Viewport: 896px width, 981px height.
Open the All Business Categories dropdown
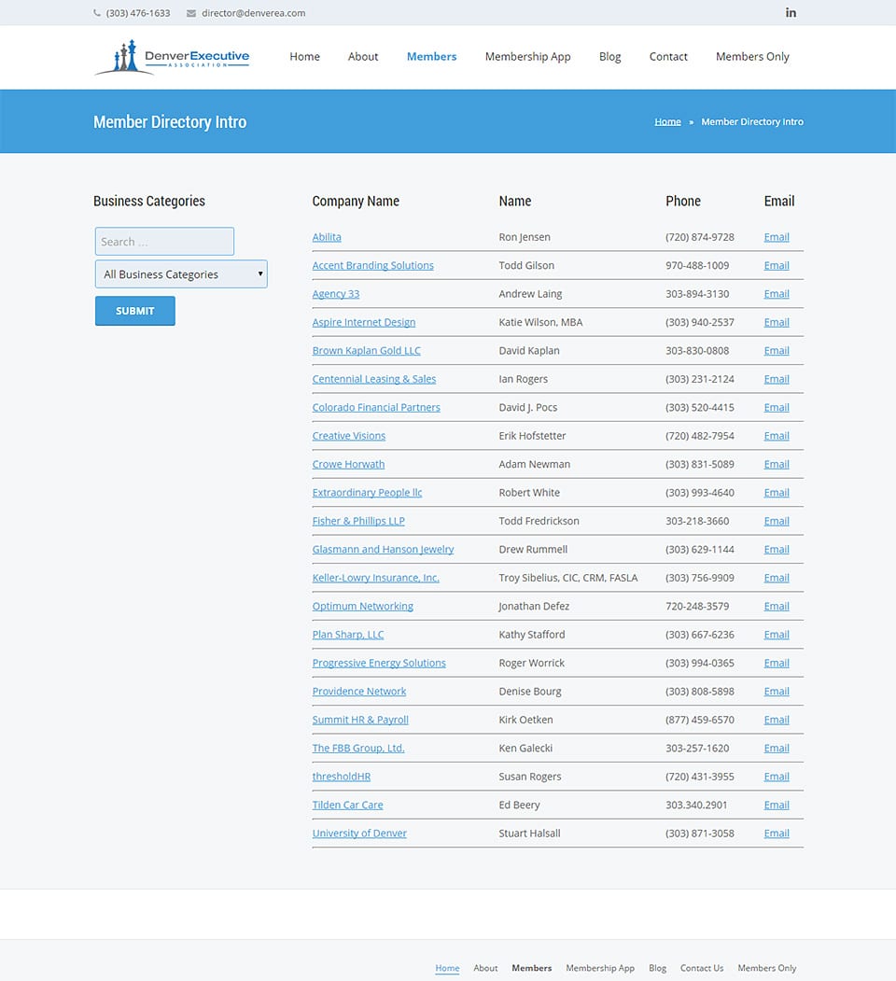pyautogui.click(x=181, y=274)
